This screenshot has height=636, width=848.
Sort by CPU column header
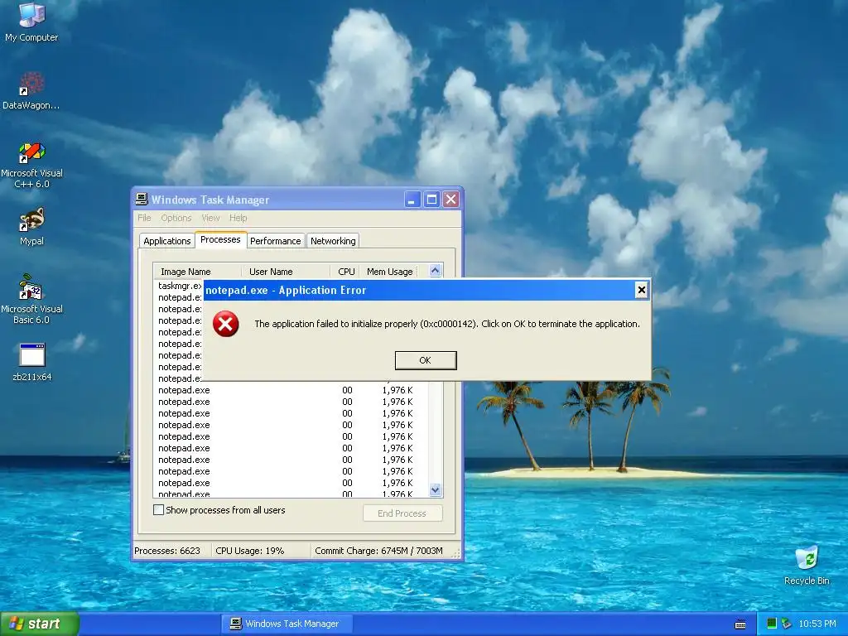(x=346, y=272)
